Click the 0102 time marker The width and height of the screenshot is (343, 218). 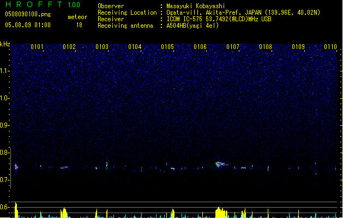(x=69, y=47)
